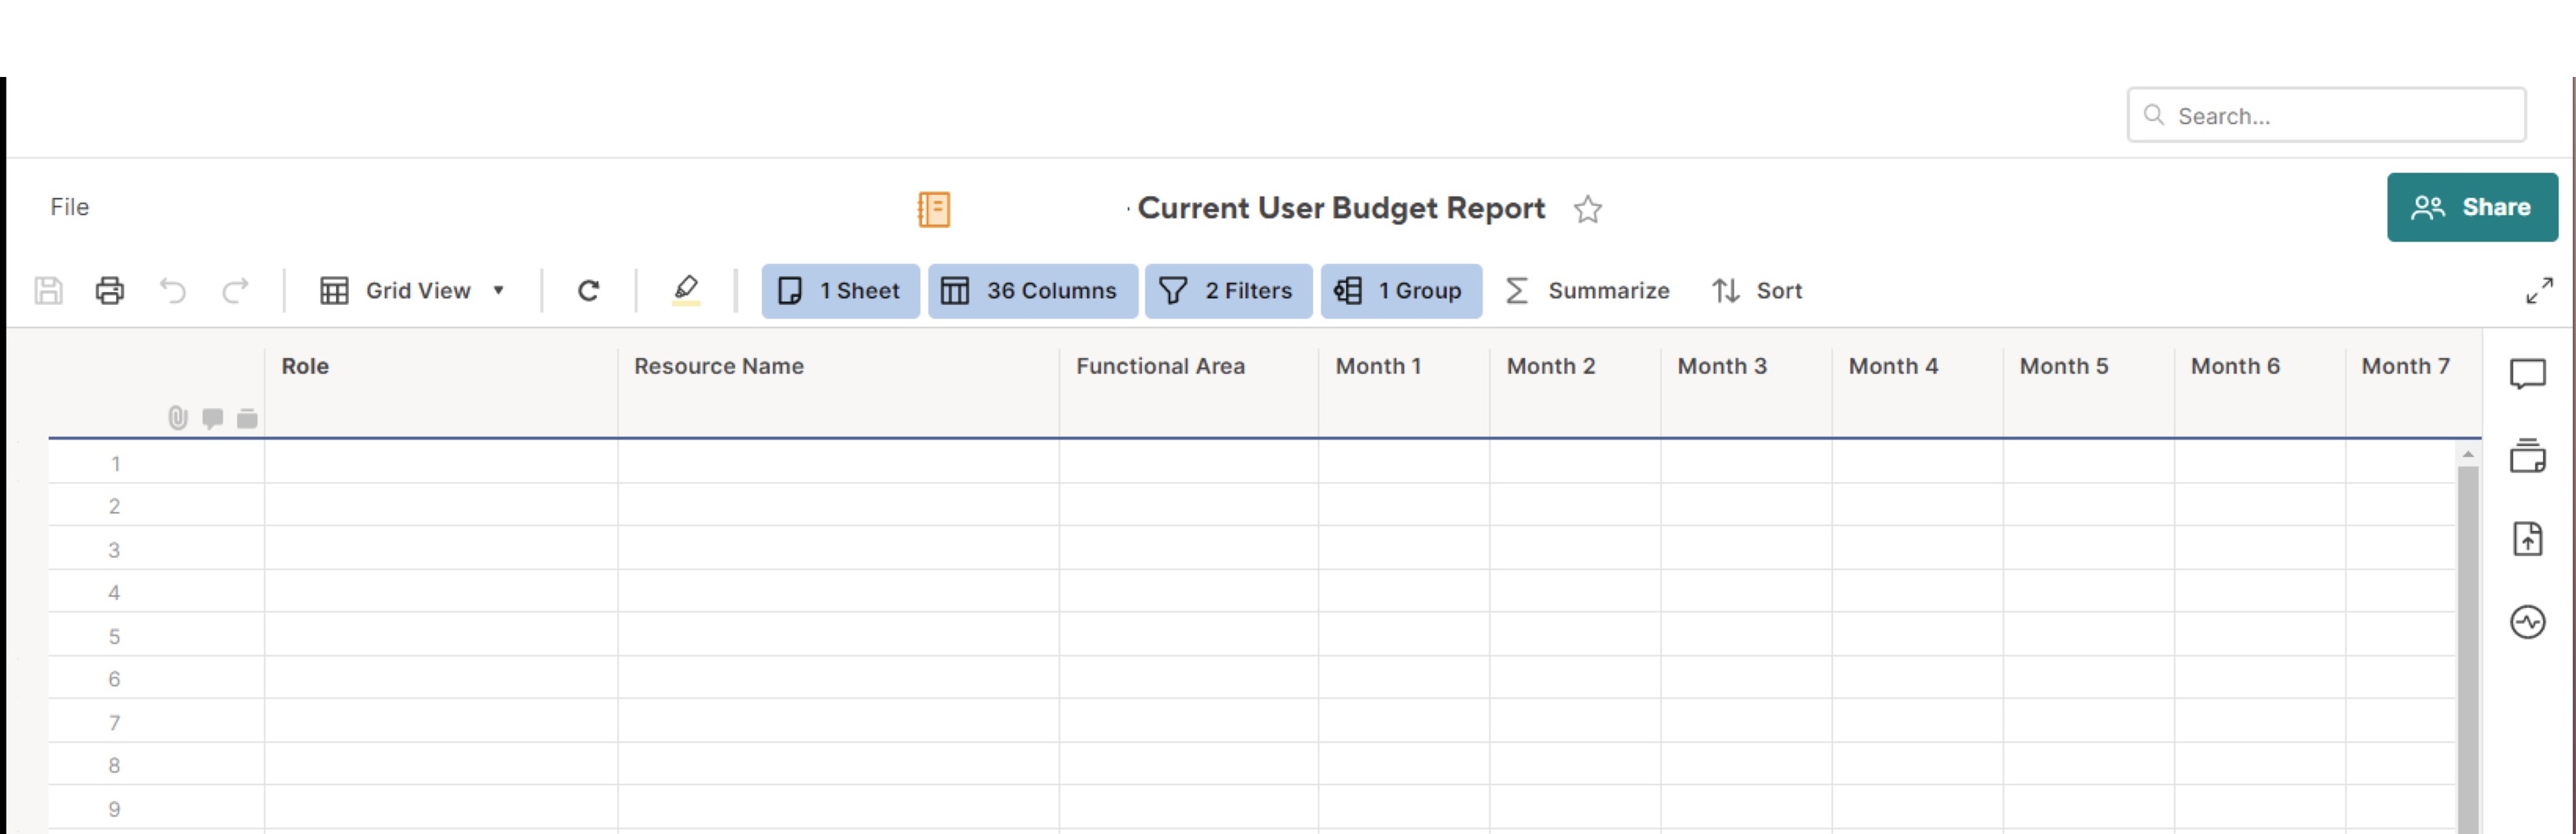Image resolution: width=2576 pixels, height=834 pixels.
Task: Click the 1 Sheet button
Action: tap(840, 291)
